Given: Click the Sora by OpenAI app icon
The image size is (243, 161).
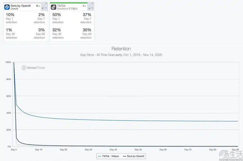Looking at the screenshot, I should 7,7.
